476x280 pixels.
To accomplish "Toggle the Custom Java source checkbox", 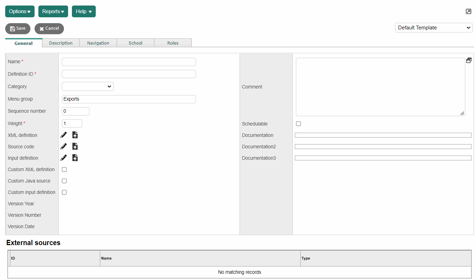I will [64, 181].
